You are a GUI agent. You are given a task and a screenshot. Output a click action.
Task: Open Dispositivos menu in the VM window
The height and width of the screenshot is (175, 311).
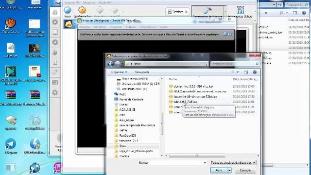148,27
